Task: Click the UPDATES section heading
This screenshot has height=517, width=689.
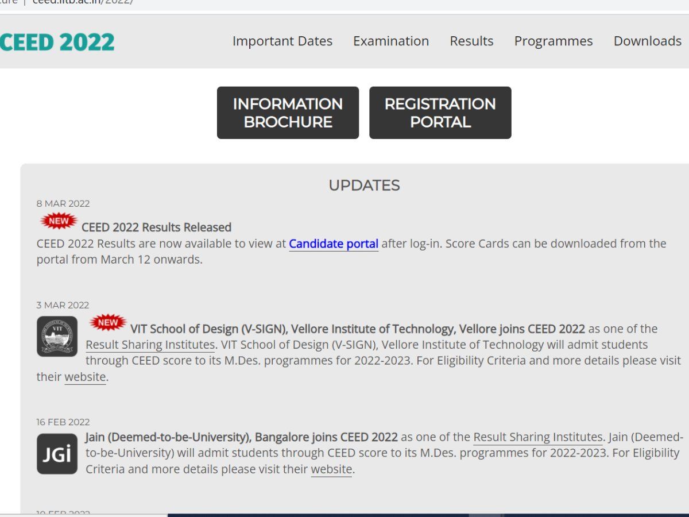Action: click(x=364, y=185)
